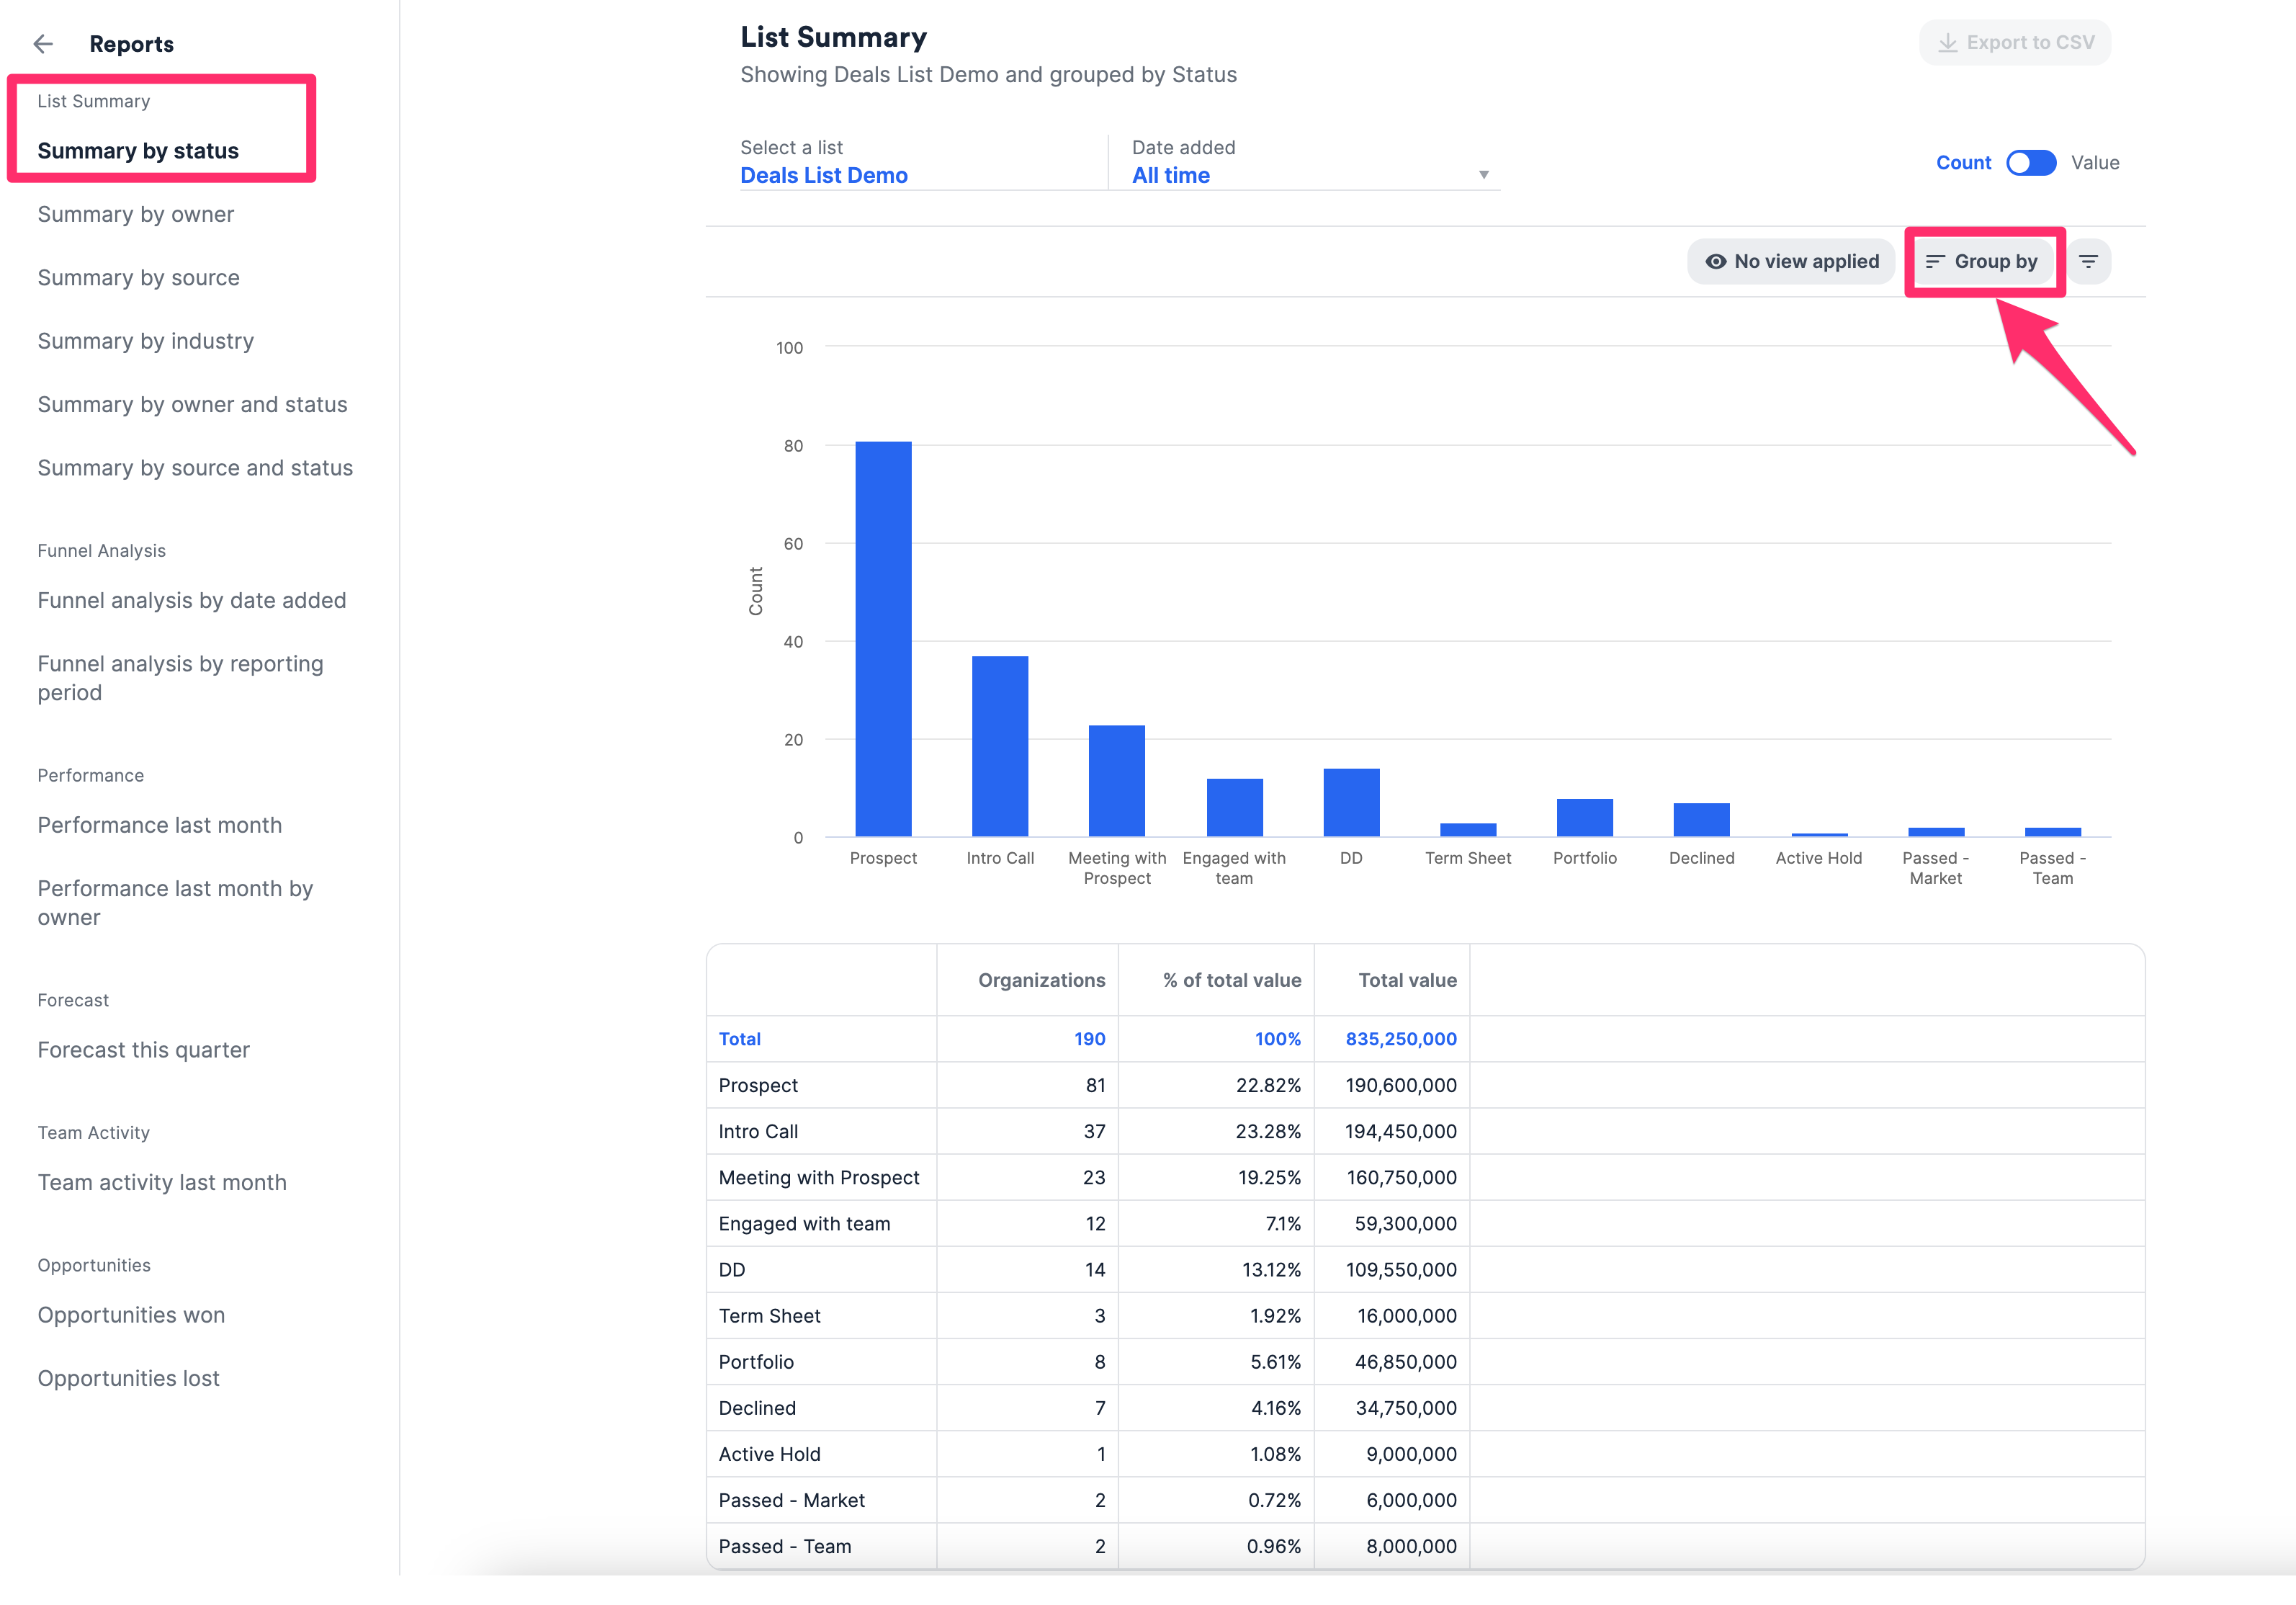This screenshot has width=2296, height=1605.
Task: Select the Summary by owner report
Action: [x=135, y=214]
